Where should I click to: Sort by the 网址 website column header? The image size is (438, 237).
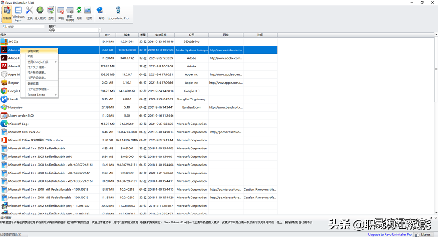point(226,35)
